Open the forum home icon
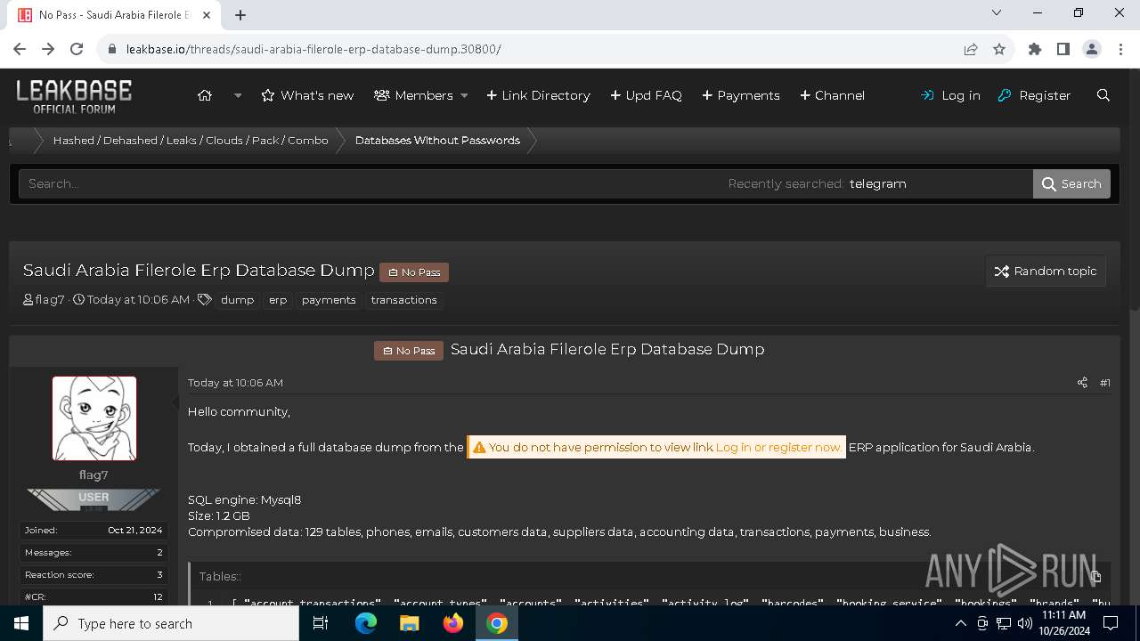Screen dimensions: 1140x641 (205, 95)
